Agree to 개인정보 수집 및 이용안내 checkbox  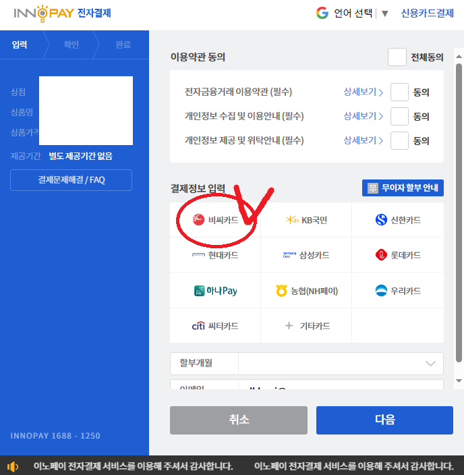399,116
